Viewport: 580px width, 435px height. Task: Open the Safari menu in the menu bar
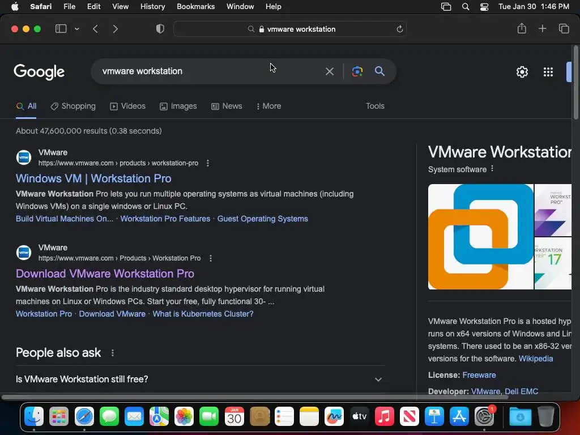(x=41, y=6)
